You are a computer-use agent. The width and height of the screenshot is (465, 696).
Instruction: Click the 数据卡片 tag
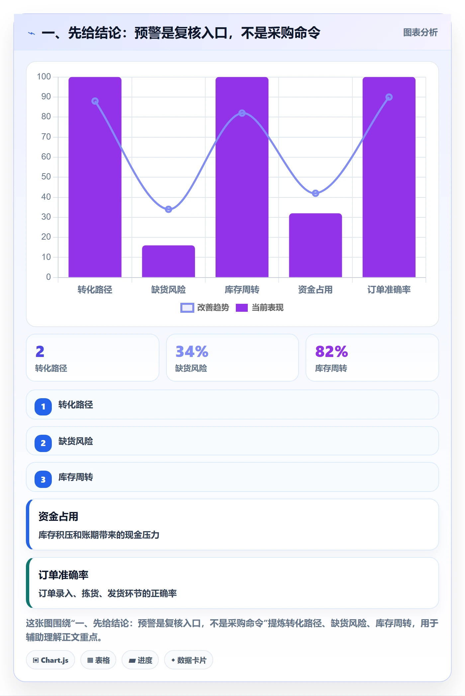189,660
